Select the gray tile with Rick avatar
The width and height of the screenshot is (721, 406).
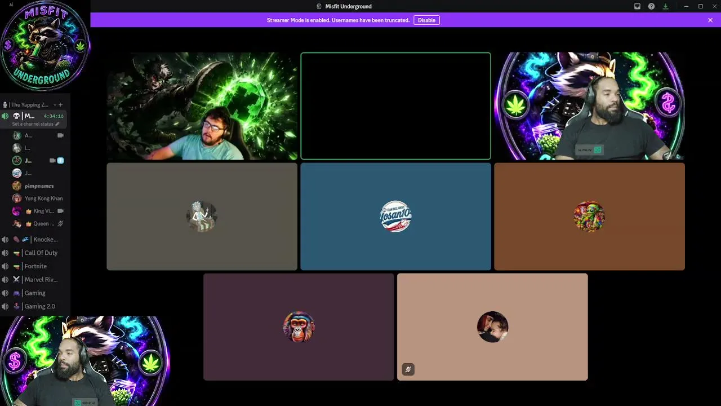[202, 217]
